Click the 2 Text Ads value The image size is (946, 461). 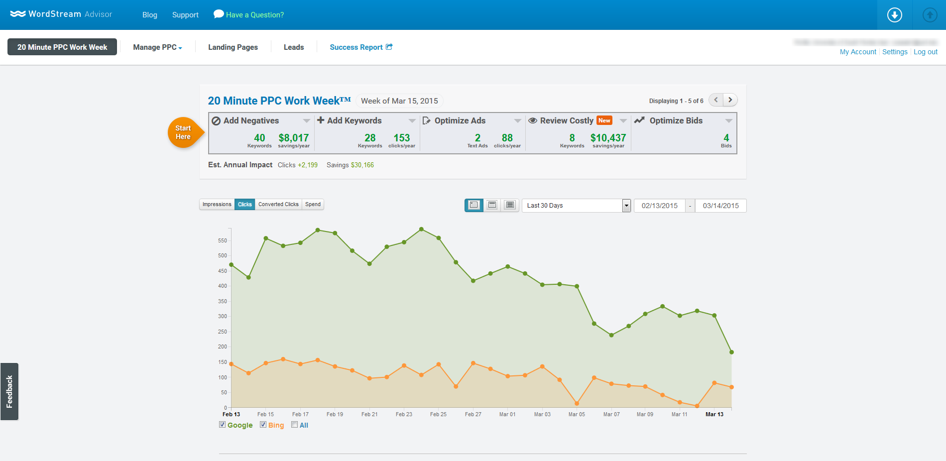tap(477, 140)
